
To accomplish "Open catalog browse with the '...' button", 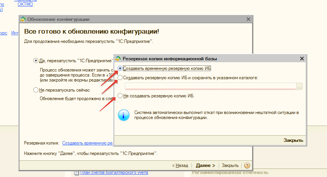I will click(299, 87).
